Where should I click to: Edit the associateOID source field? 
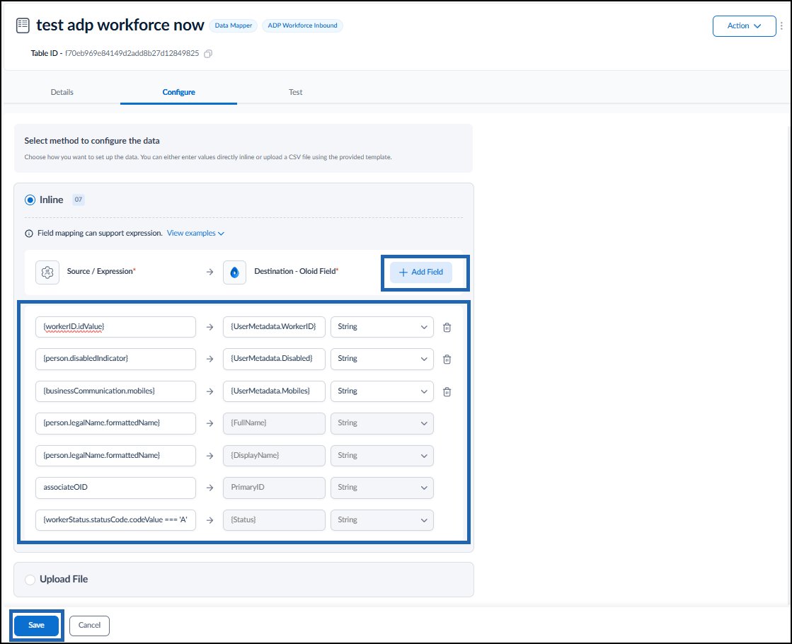[115, 488]
